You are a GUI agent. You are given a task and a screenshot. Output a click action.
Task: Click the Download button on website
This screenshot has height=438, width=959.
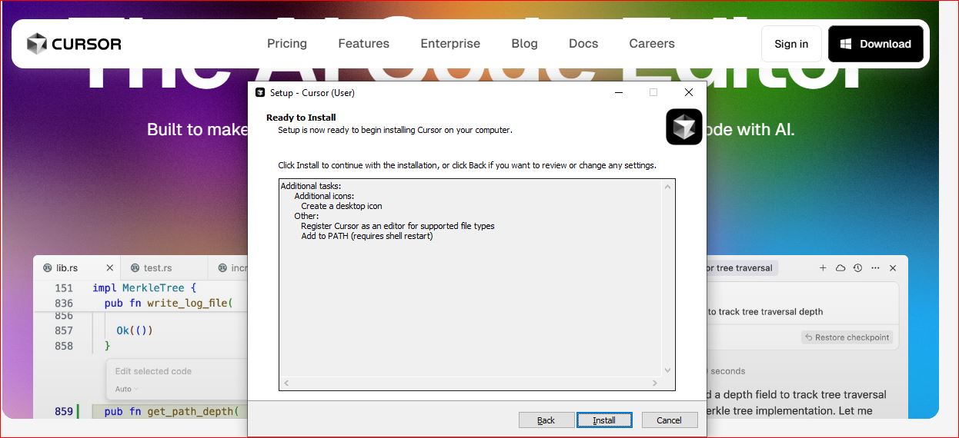[876, 44]
